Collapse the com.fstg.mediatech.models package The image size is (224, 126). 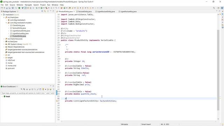[x=6, y=23]
